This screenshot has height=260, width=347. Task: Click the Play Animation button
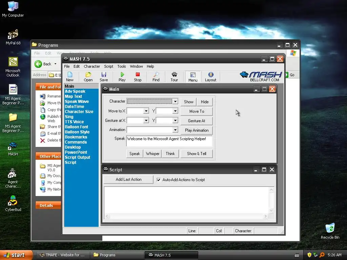point(197,130)
